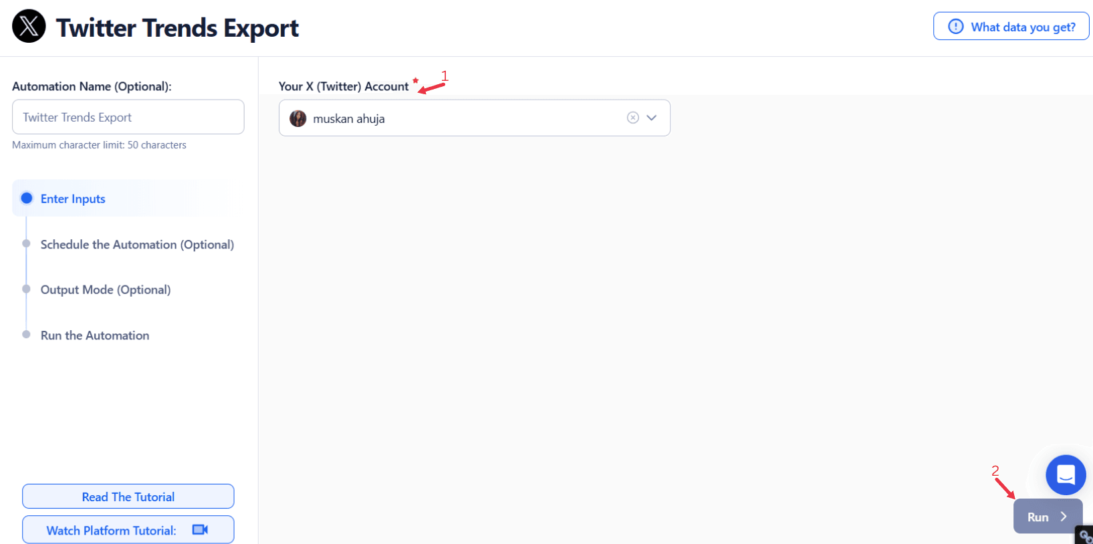Click the blue Enter Inputs step indicator dot

(x=27, y=198)
